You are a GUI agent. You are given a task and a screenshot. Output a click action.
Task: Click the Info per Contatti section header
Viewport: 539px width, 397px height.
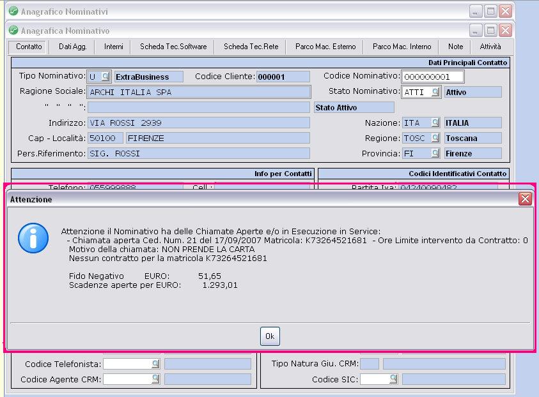pyautogui.click(x=283, y=174)
